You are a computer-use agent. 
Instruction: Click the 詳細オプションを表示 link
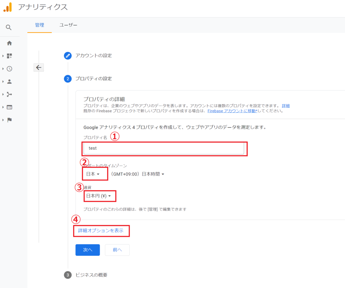[x=101, y=230]
